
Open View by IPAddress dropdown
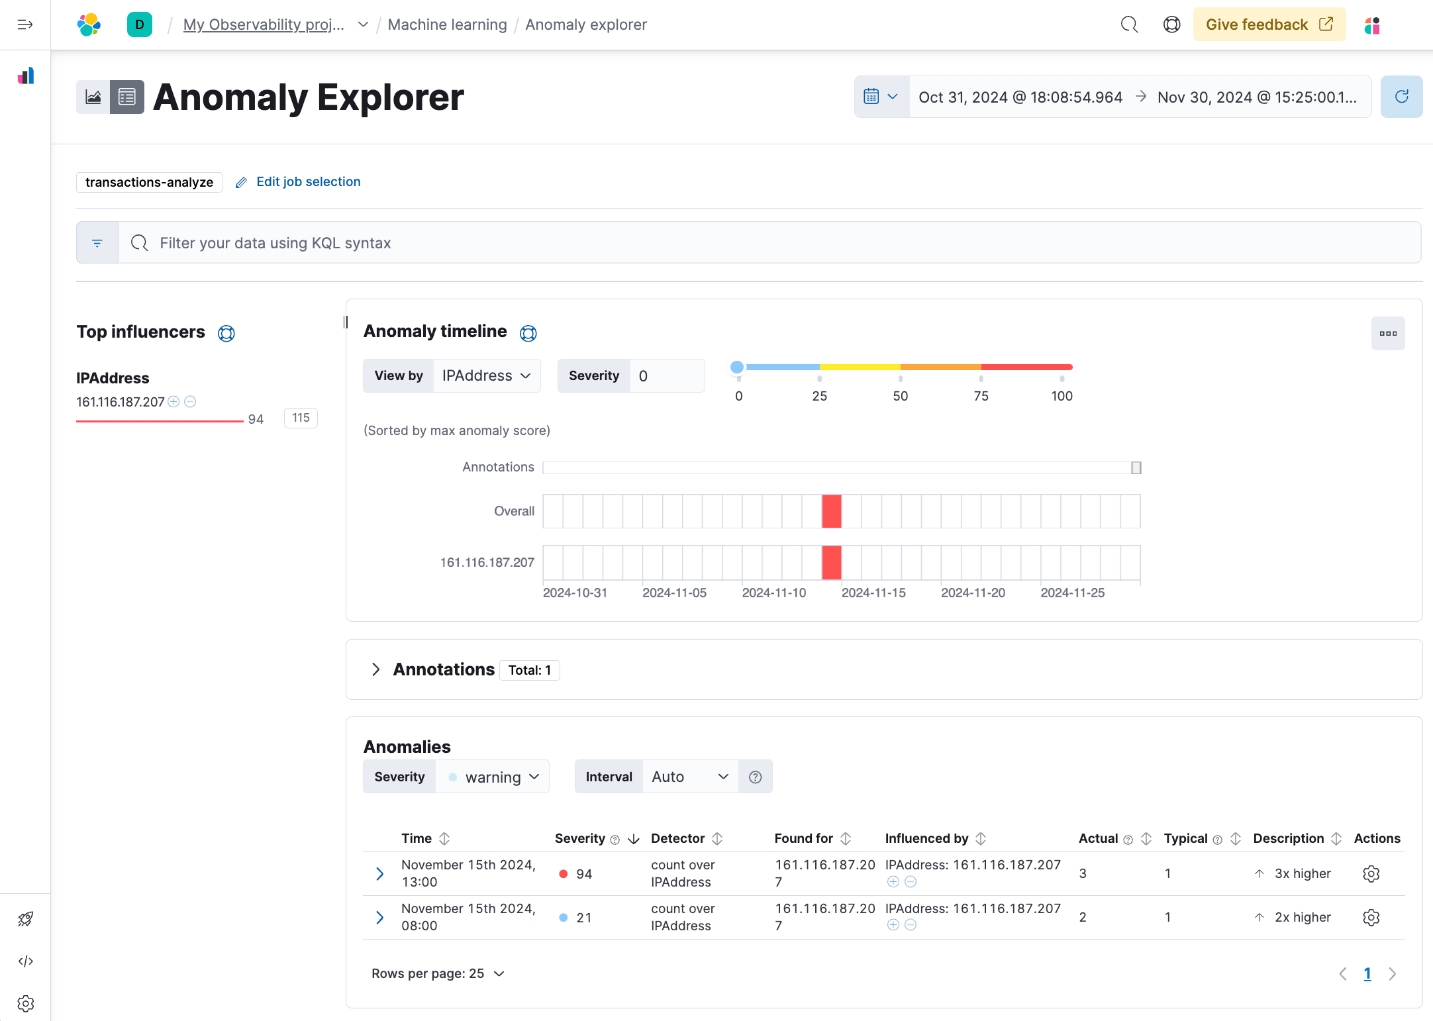[x=487, y=375]
